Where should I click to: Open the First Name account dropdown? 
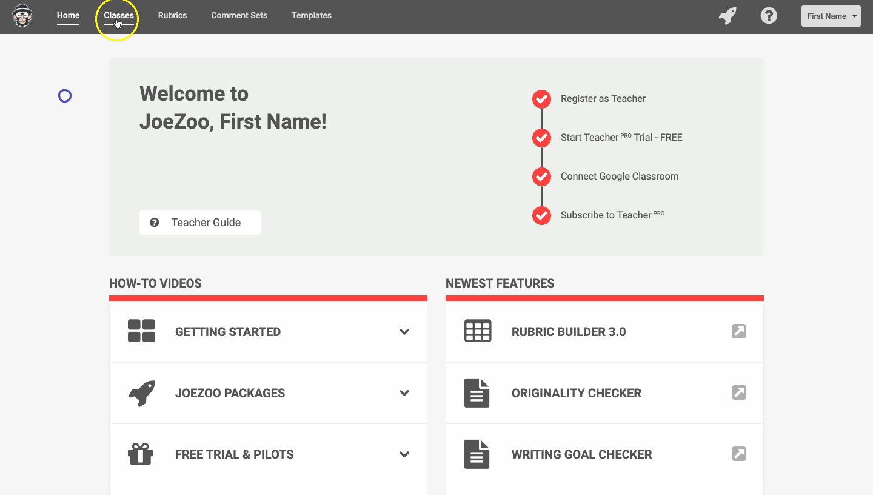point(831,16)
